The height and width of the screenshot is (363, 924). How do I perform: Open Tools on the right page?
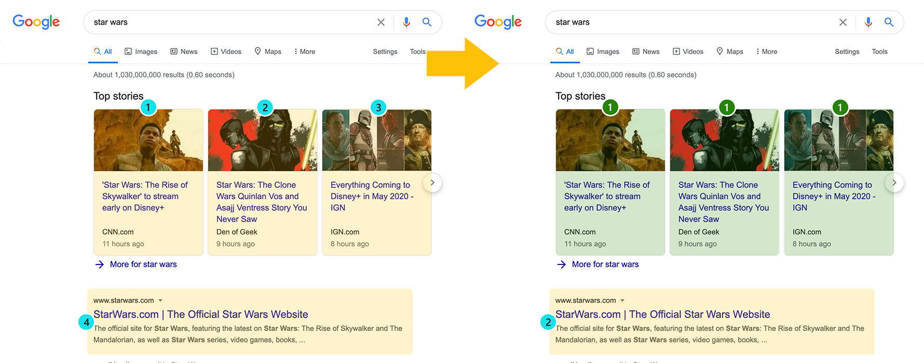(879, 51)
